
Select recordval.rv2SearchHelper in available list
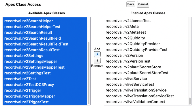tap(45, 21)
